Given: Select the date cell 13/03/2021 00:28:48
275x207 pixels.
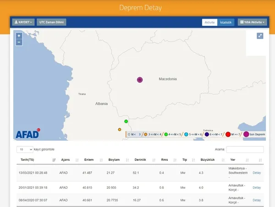Looking at the screenshot, I should 33,173.
